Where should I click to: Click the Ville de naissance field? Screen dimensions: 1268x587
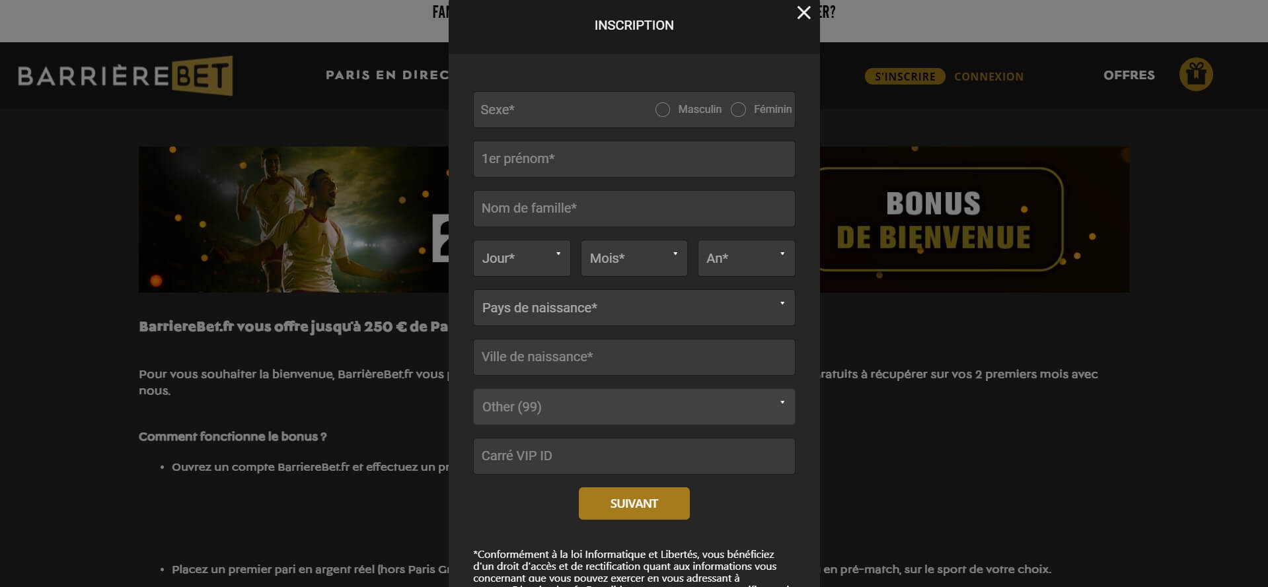(634, 357)
